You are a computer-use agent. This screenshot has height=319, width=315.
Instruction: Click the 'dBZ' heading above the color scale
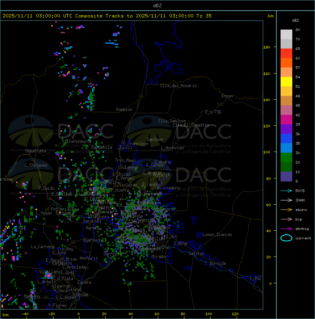click(295, 20)
